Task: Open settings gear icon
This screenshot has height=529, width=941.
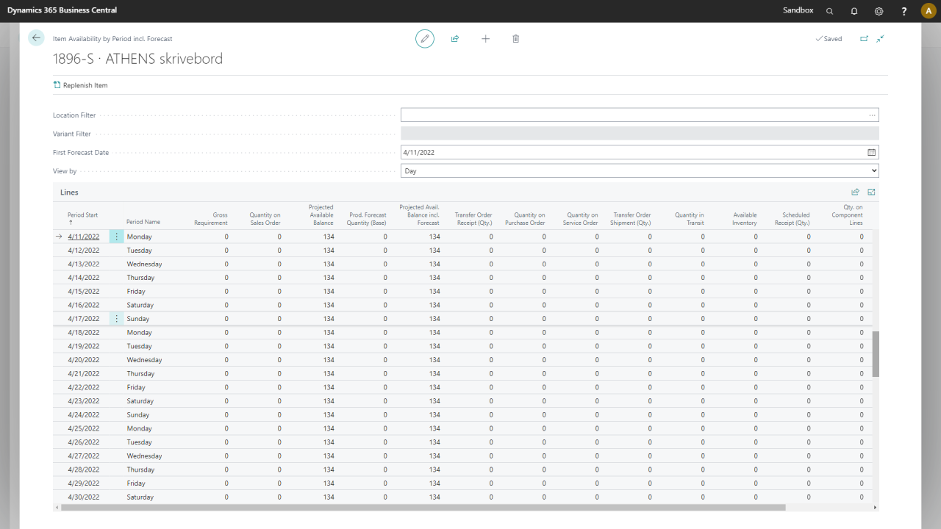Action: pos(879,10)
